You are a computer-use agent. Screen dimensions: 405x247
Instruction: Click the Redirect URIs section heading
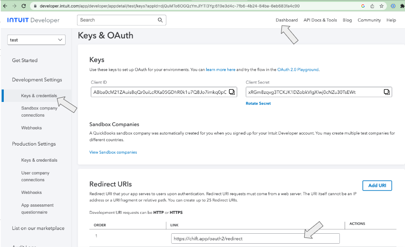click(x=111, y=184)
